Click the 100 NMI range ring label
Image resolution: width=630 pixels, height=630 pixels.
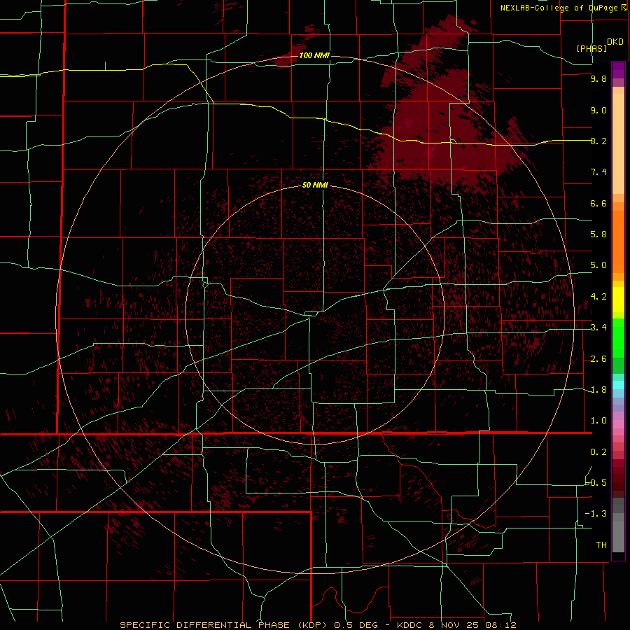coord(314,55)
